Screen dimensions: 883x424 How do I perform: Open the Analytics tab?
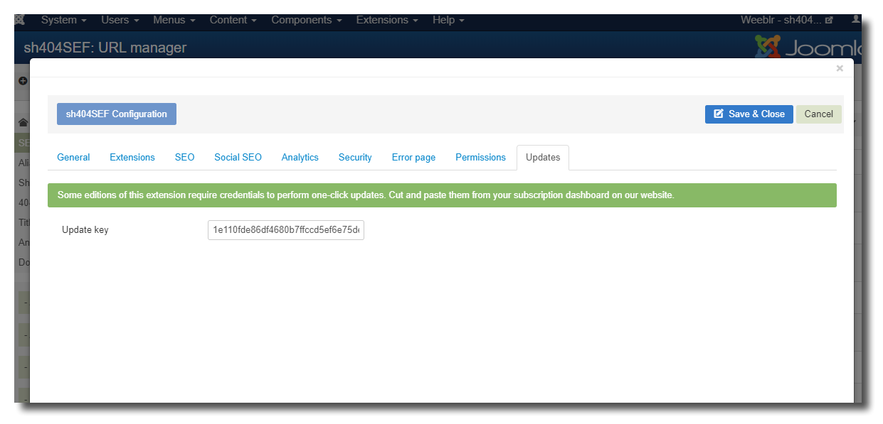point(300,157)
